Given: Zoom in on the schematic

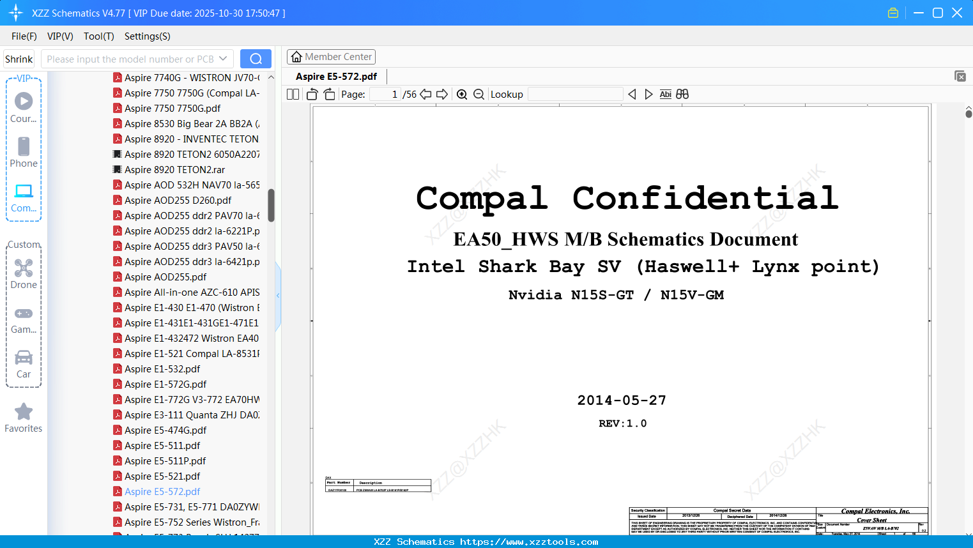Looking at the screenshot, I should 462,94.
